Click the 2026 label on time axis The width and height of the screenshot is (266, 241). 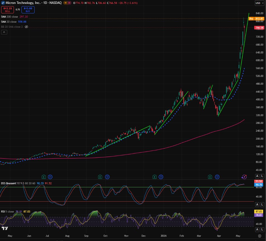click(x=164, y=236)
